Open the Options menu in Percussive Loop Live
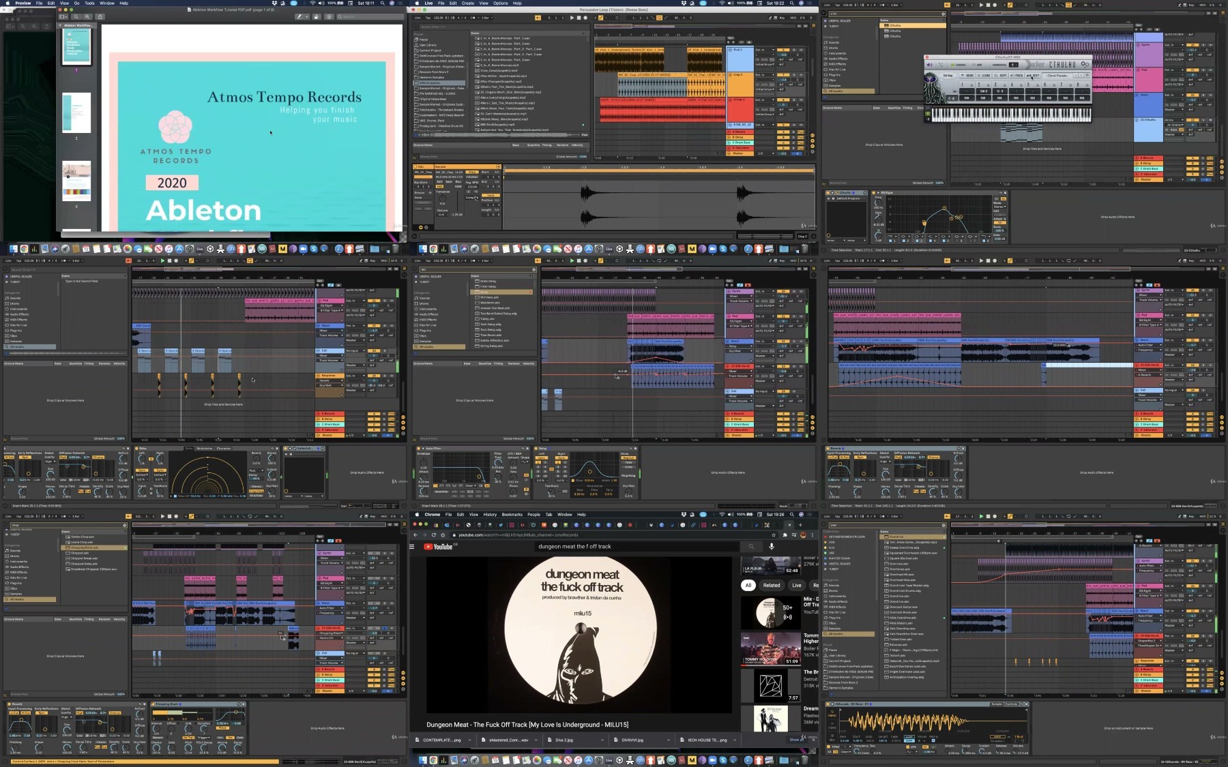Viewport: 1228px width, 767px height. click(501, 3)
